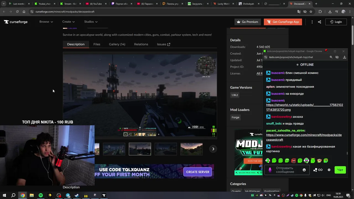Screen dimensions: 354x199
Task: Click the Login button
Action: (x=336, y=22)
